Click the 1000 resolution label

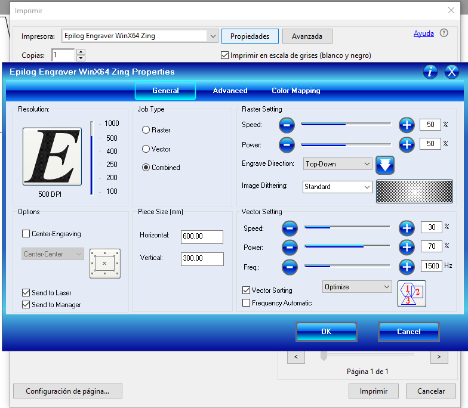point(112,123)
